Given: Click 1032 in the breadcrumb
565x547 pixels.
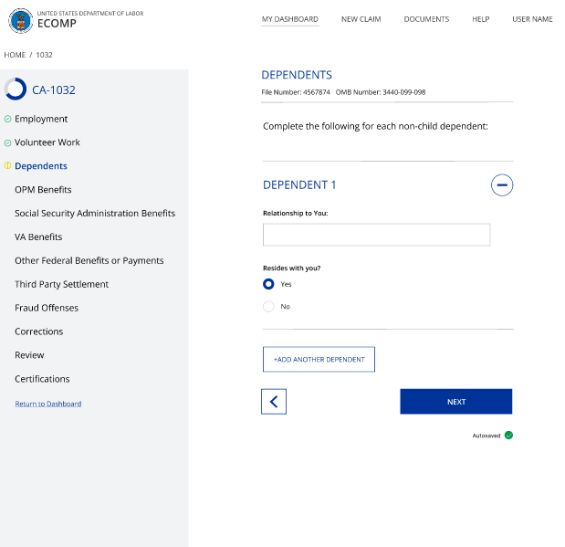Looking at the screenshot, I should point(45,55).
